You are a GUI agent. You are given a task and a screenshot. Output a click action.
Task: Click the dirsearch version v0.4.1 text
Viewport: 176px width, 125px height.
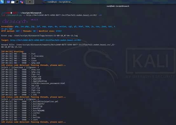pos(34,20)
